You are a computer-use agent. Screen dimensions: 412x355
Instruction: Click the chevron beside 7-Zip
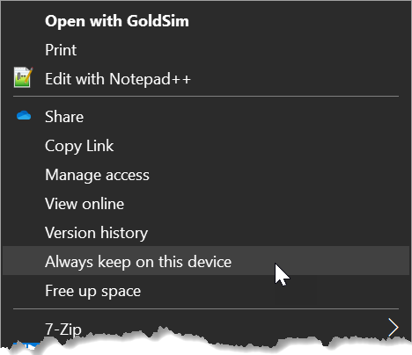pos(393,327)
